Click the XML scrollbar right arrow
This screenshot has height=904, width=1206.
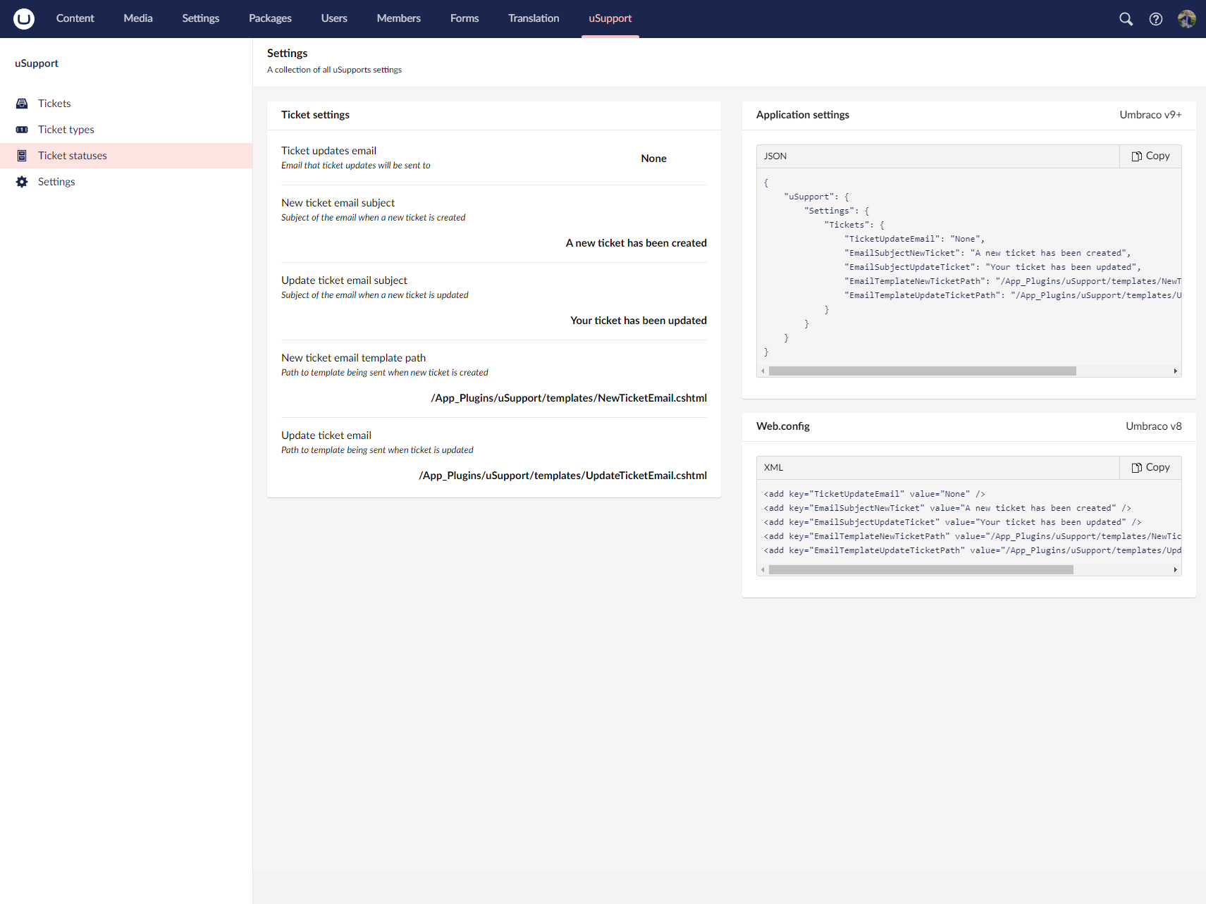coord(1175,569)
